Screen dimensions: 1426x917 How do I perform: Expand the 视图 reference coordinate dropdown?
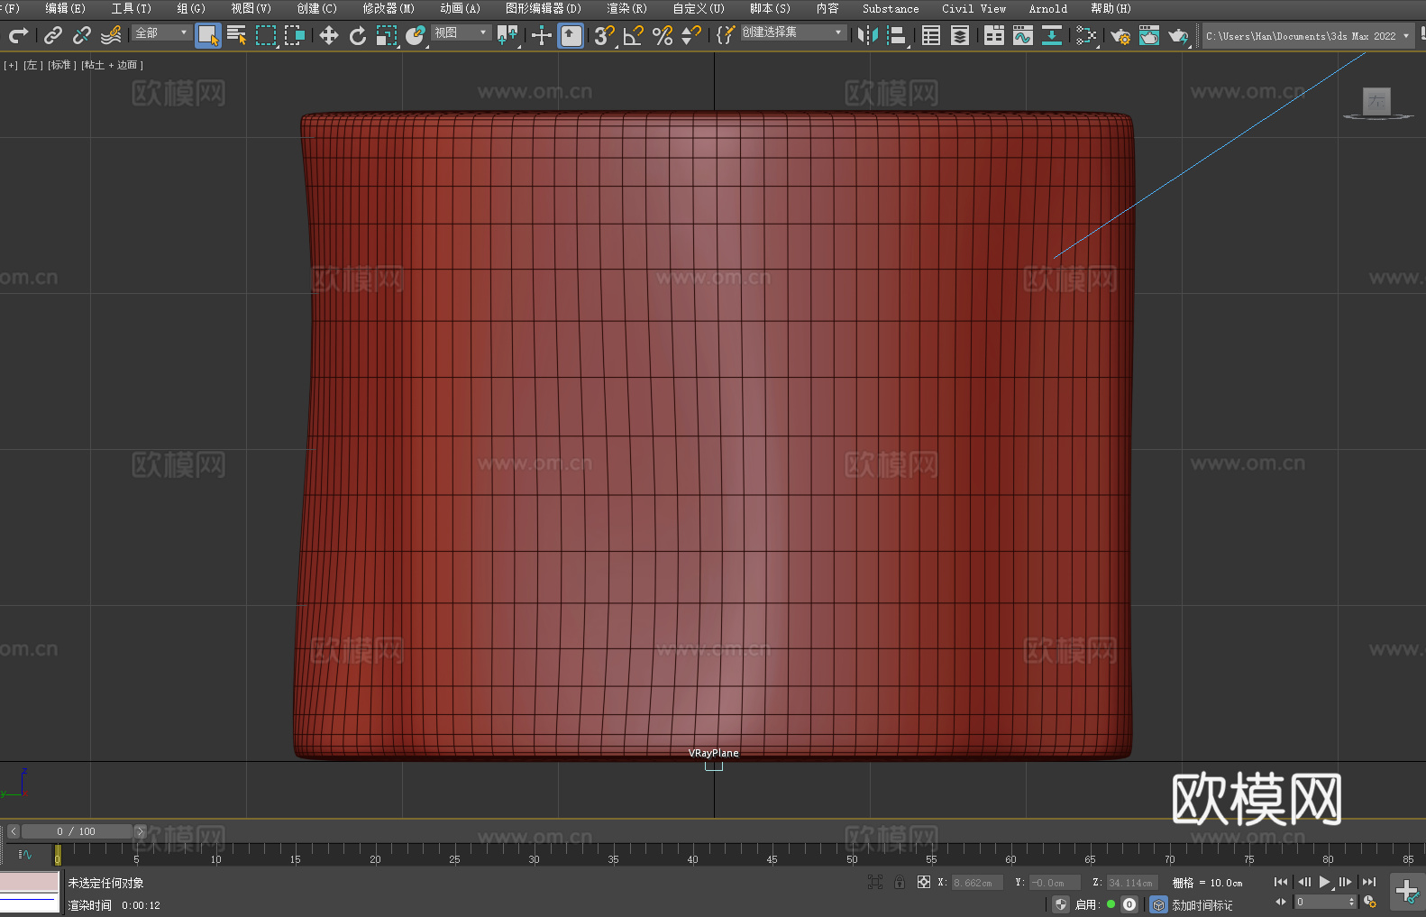click(x=461, y=32)
